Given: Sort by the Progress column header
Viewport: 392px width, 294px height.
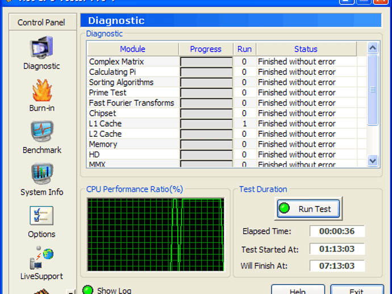Looking at the screenshot, I should 206,49.
